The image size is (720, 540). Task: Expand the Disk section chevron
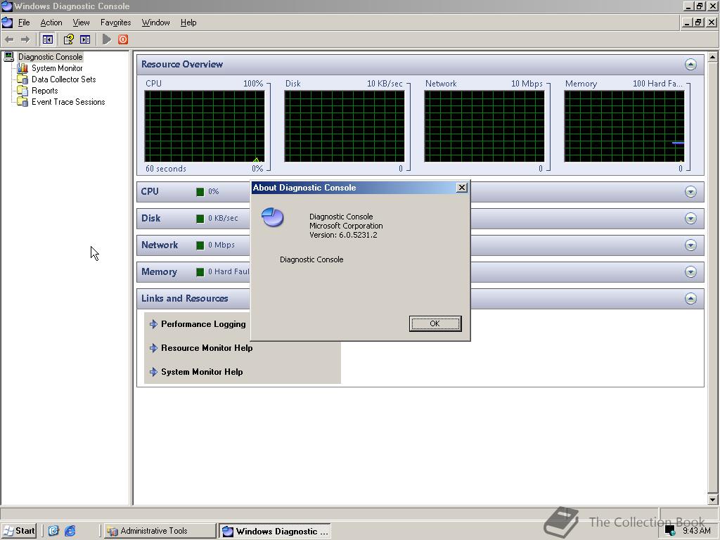[x=690, y=218]
